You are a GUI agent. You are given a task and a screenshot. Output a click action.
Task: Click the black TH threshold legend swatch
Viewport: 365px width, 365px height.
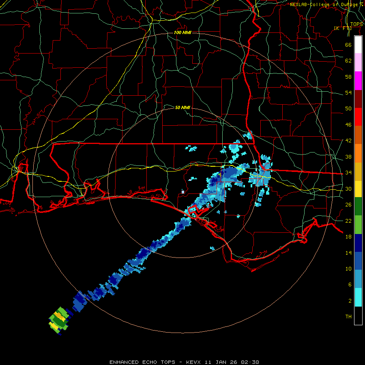coord(358,316)
